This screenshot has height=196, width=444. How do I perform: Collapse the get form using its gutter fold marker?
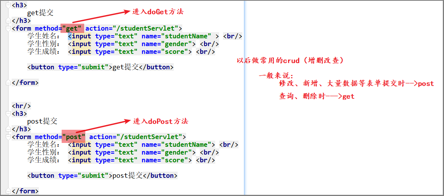[x=9, y=28]
